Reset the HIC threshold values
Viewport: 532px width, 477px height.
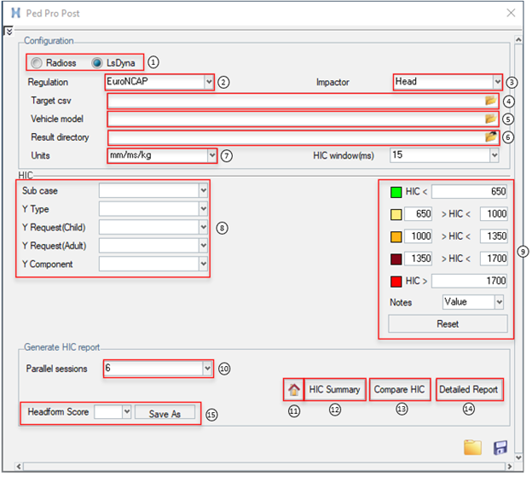click(448, 324)
